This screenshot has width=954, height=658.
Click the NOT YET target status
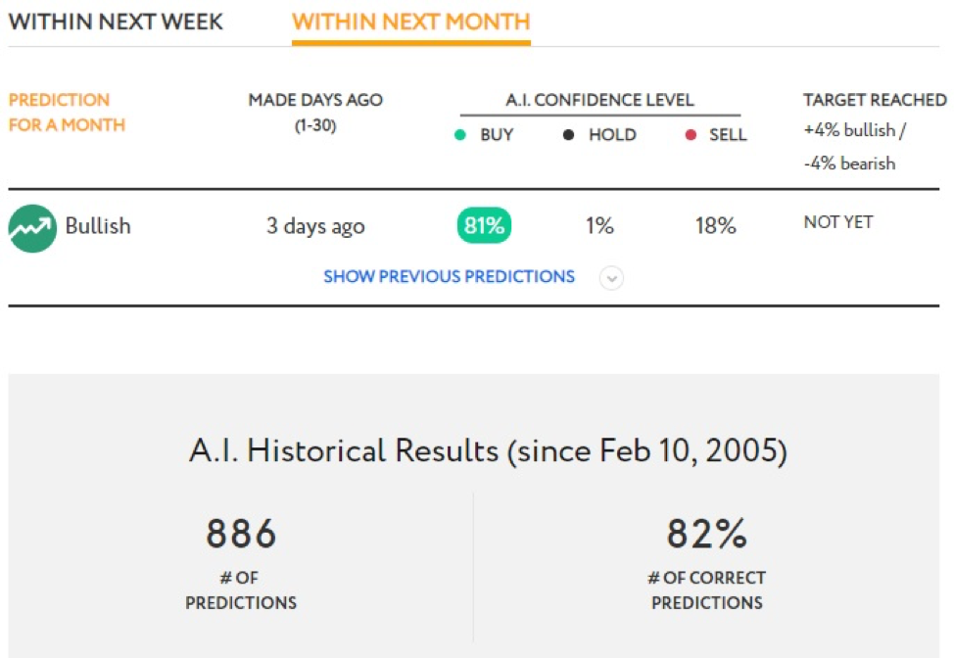pyautogui.click(x=838, y=222)
